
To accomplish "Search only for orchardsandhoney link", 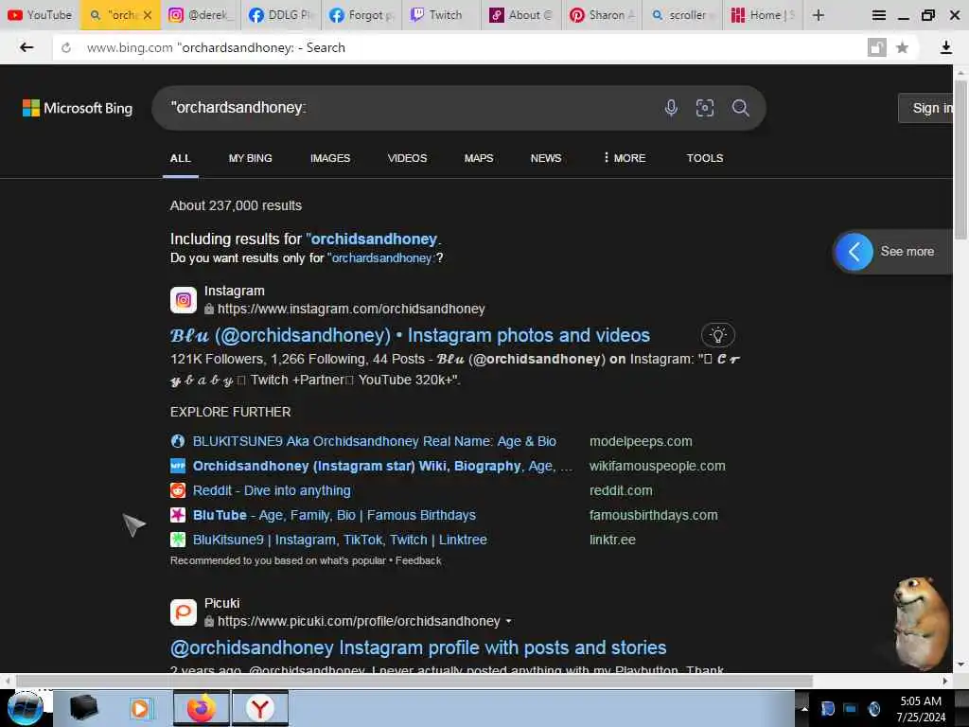I will (382, 257).
